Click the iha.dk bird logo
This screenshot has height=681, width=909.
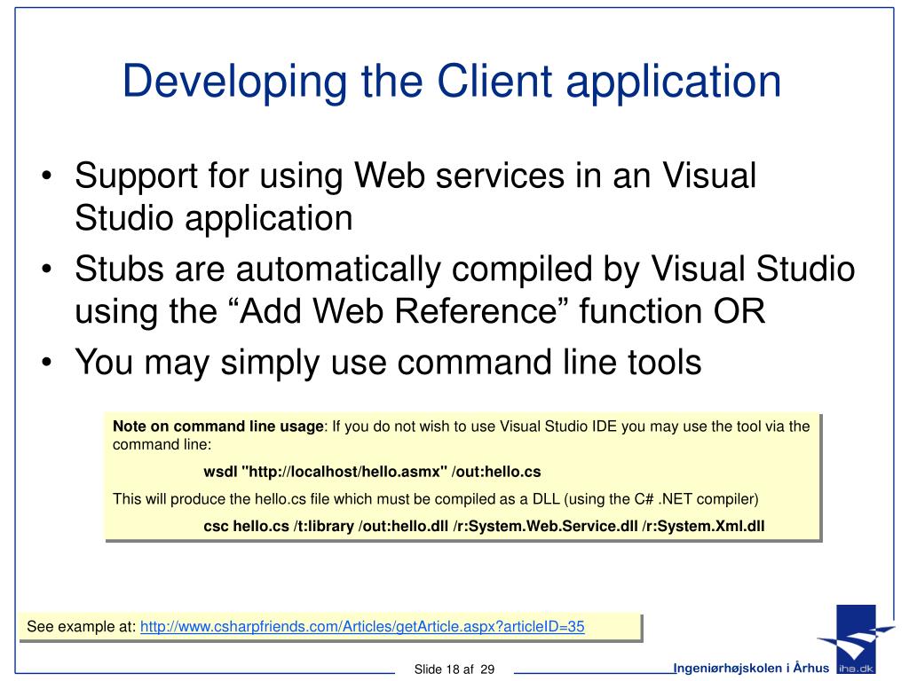tap(855, 638)
